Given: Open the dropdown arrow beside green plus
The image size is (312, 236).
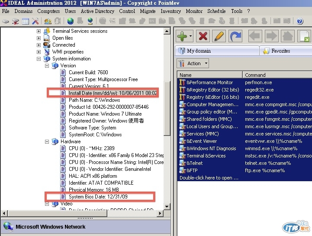Looking at the screenshot, I should (x=191, y=36).
